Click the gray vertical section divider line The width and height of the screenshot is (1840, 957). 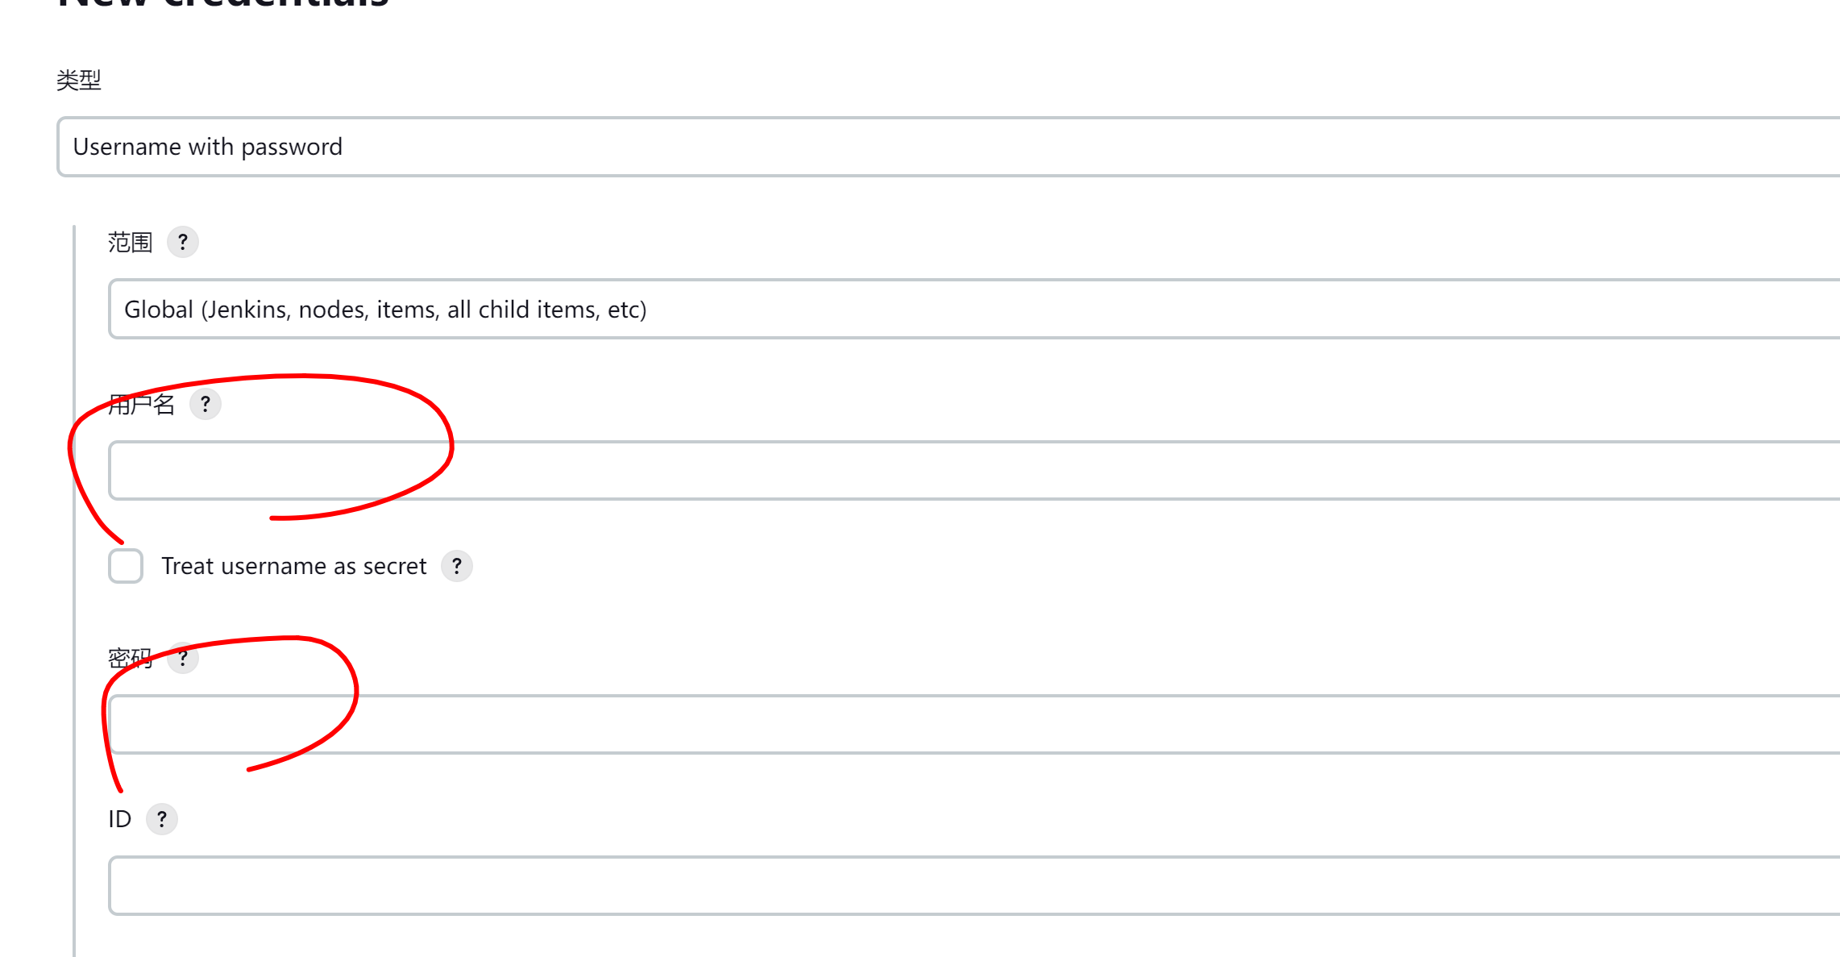(x=74, y=590)
